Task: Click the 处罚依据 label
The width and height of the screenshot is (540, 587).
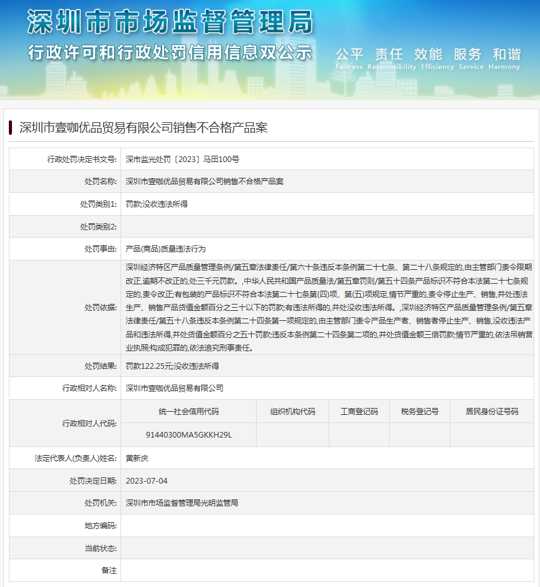Action: [x=101, y=307]
